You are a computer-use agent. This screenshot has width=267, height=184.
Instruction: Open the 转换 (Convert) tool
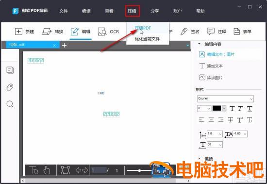point(52,32)
